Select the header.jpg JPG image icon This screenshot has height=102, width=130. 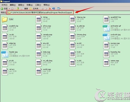coord(5,54)
